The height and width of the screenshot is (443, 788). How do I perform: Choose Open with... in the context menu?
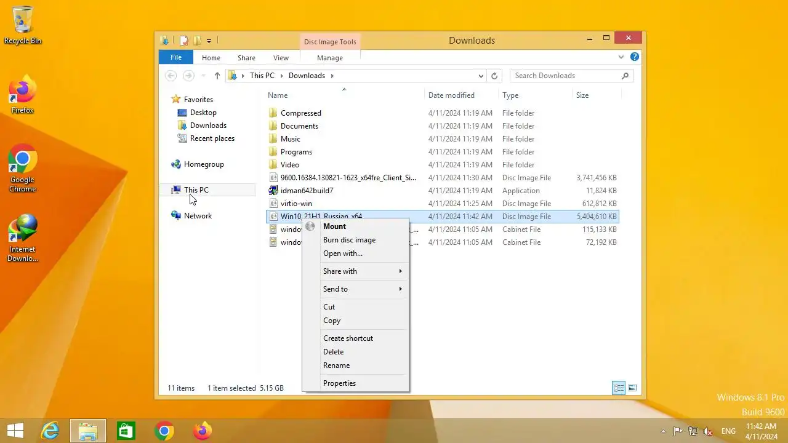tap(355, 253)
